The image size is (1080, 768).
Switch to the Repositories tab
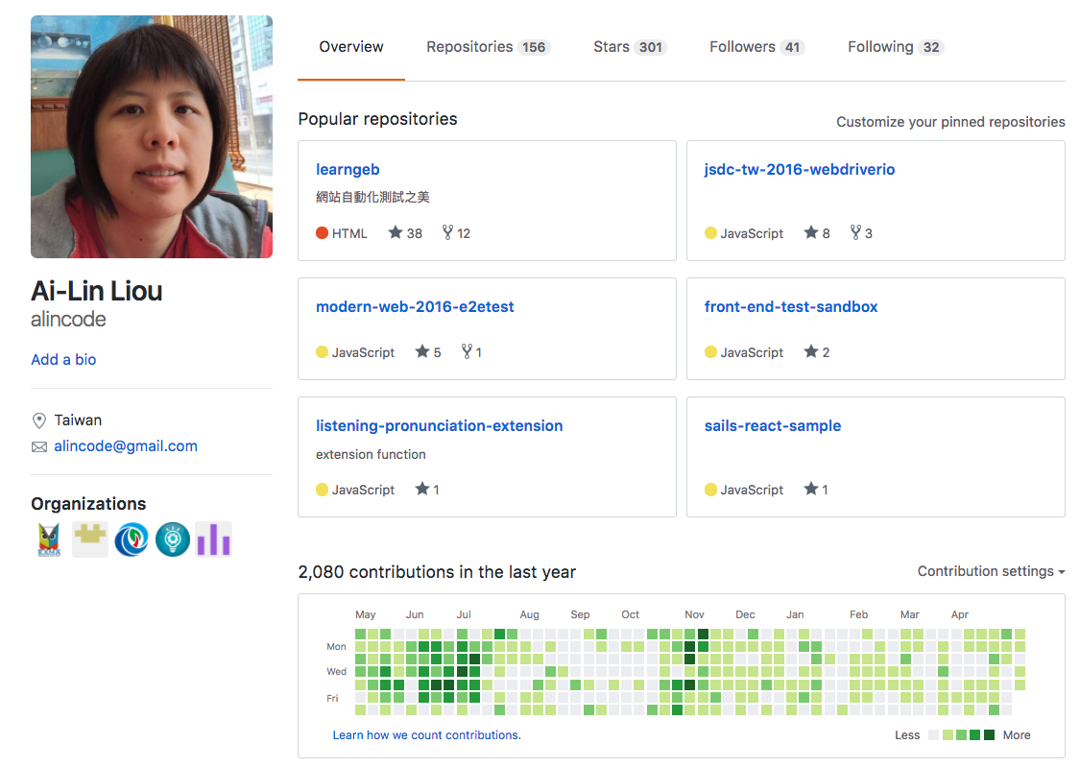(x=488, y=47)
